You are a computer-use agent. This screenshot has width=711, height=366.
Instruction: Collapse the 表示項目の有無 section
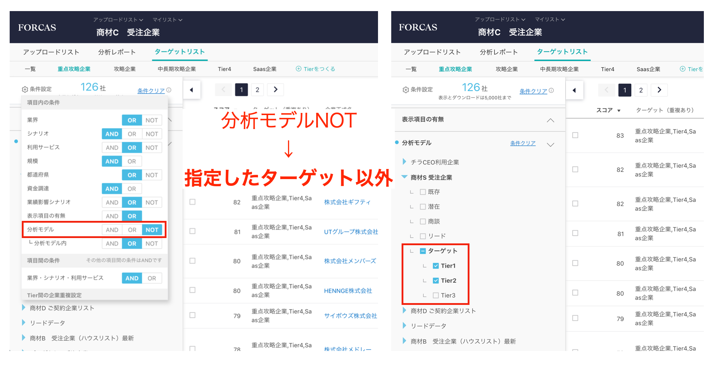(550, 120)
